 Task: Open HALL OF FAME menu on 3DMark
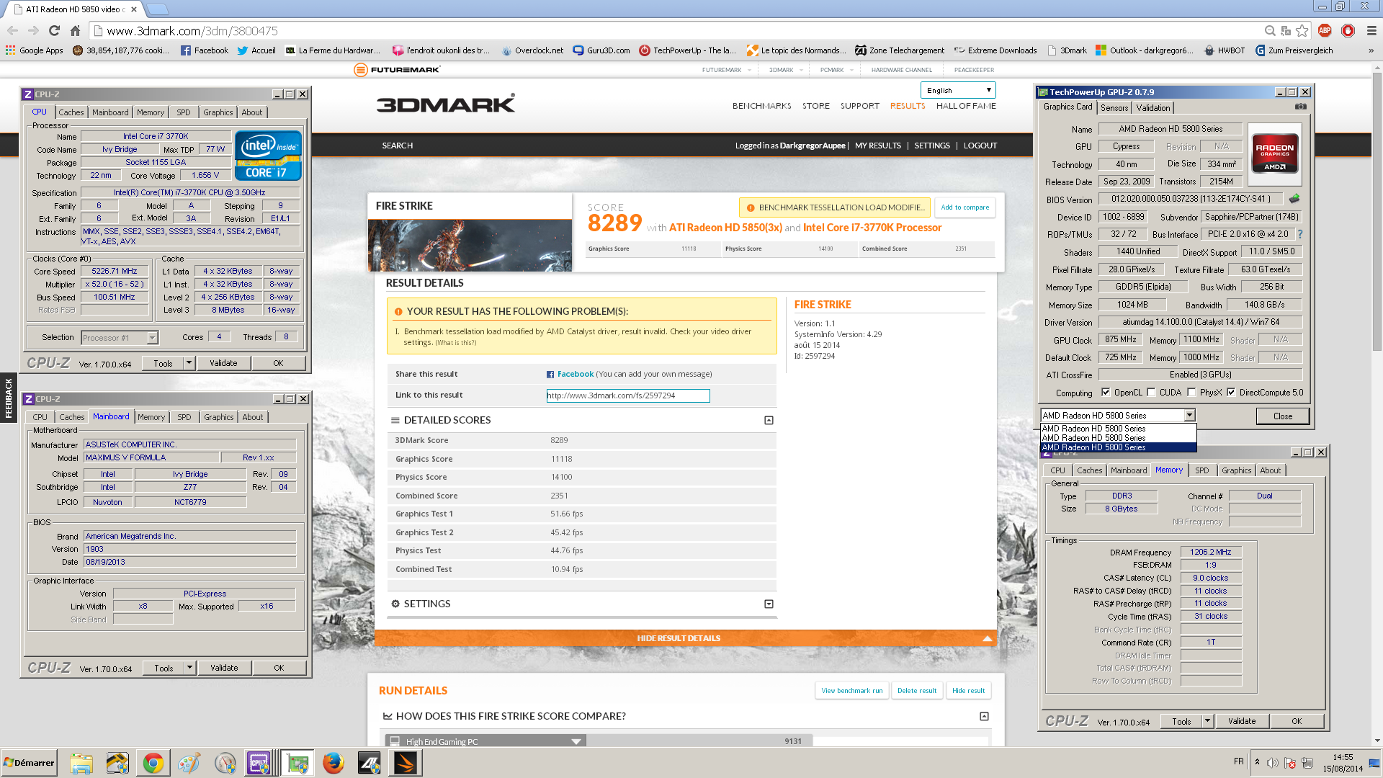point(966,106)
